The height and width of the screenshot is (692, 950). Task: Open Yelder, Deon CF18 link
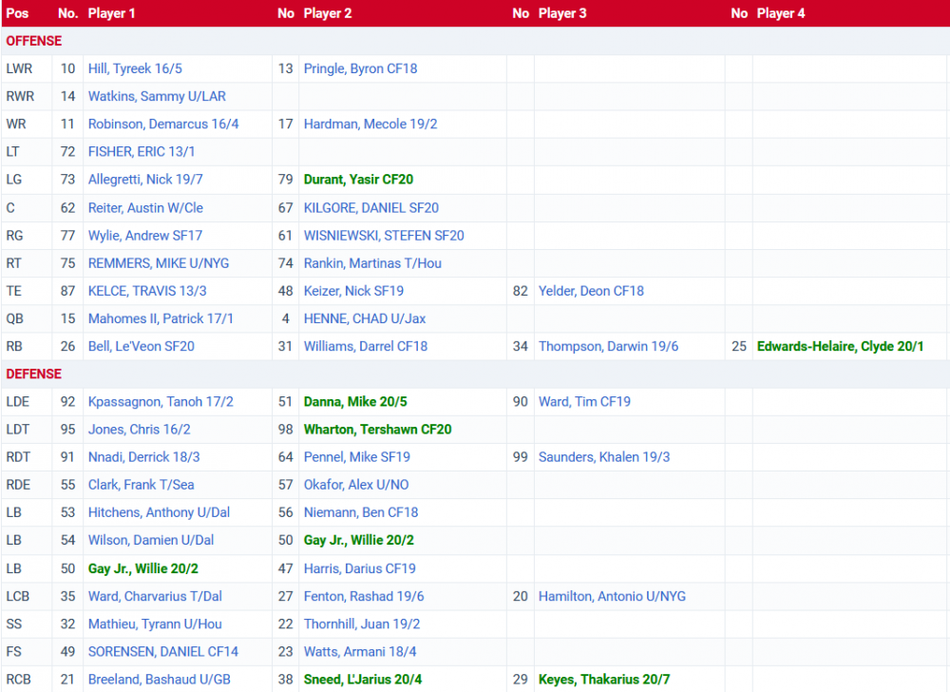(x=591, y=291)
